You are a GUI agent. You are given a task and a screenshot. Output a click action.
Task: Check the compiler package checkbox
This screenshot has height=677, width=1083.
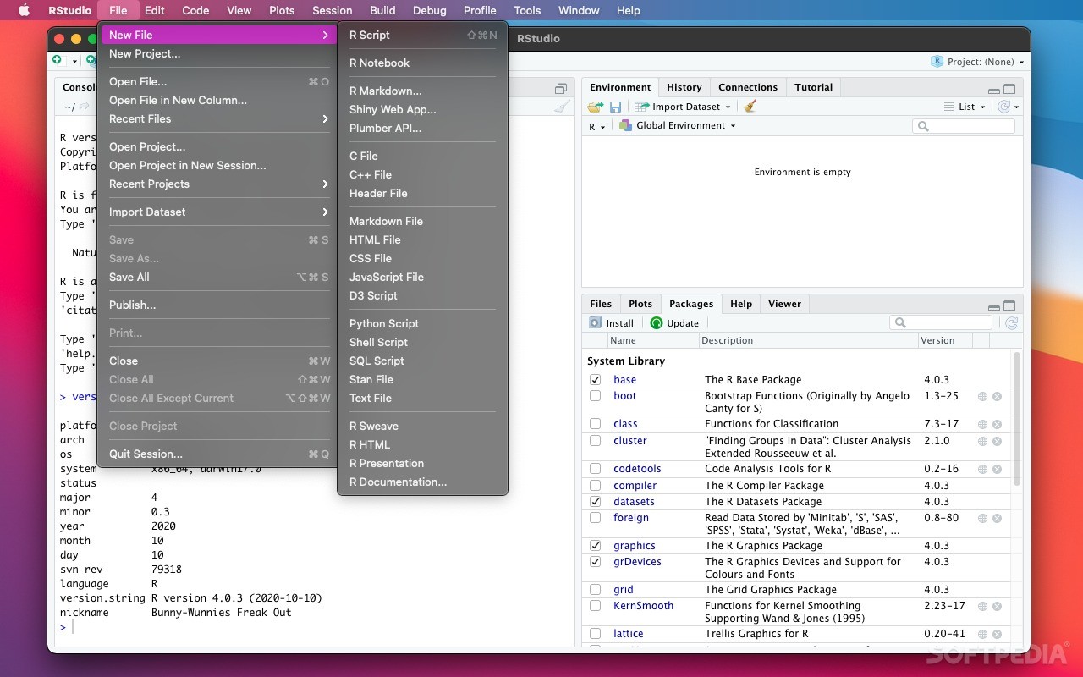(x=596, y=486)
